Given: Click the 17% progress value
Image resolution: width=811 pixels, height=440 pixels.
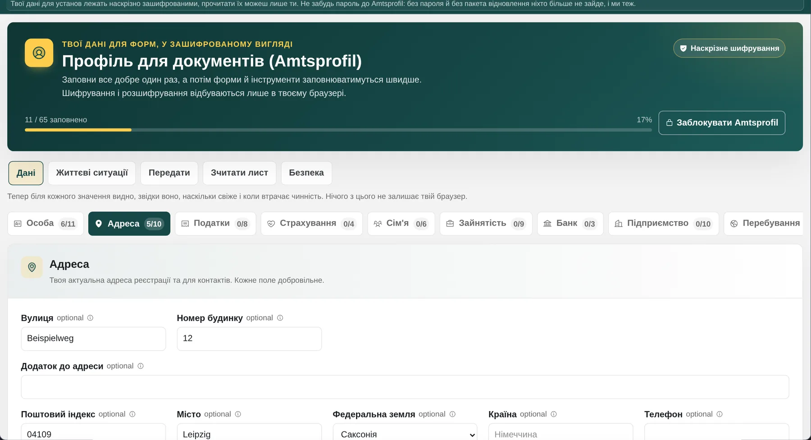Looking at the screenshot, I should 644,120.
